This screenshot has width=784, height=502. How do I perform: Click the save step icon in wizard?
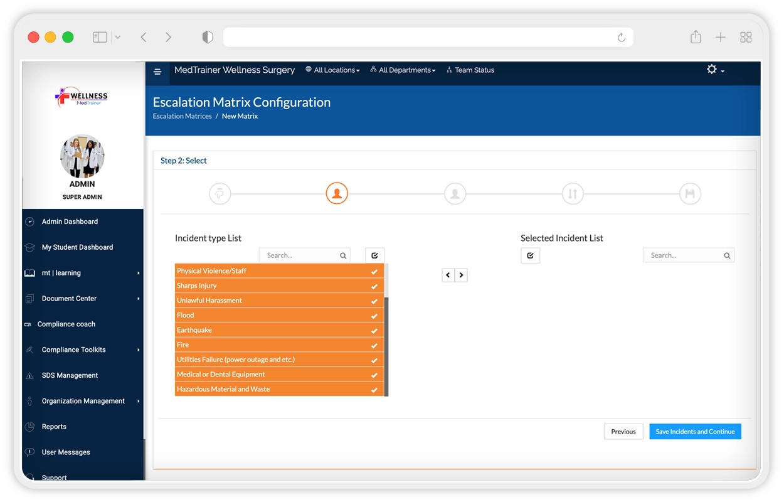pos(690,194)
